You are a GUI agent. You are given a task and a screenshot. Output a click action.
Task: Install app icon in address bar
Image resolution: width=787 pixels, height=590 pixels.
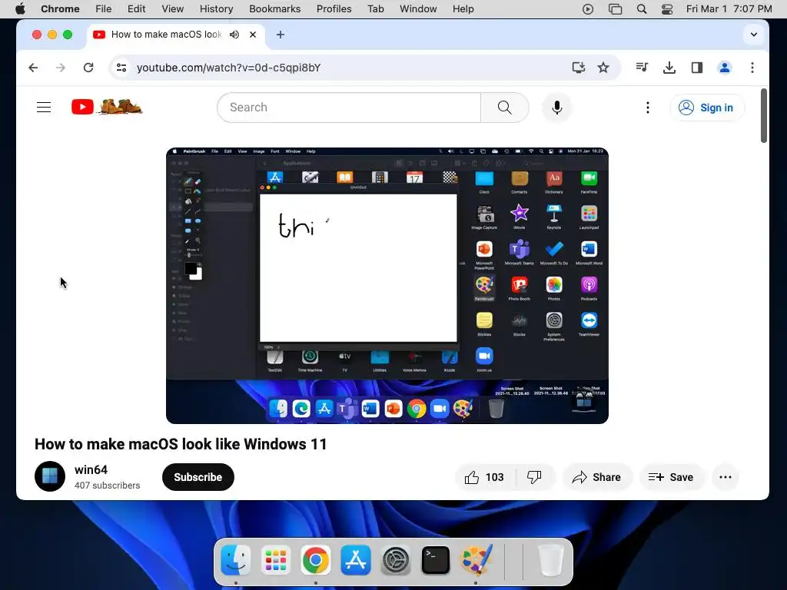[579, 68]
